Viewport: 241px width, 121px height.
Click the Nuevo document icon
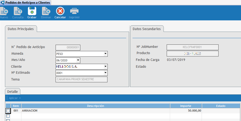pyautogui.click(x=4, y=11)
